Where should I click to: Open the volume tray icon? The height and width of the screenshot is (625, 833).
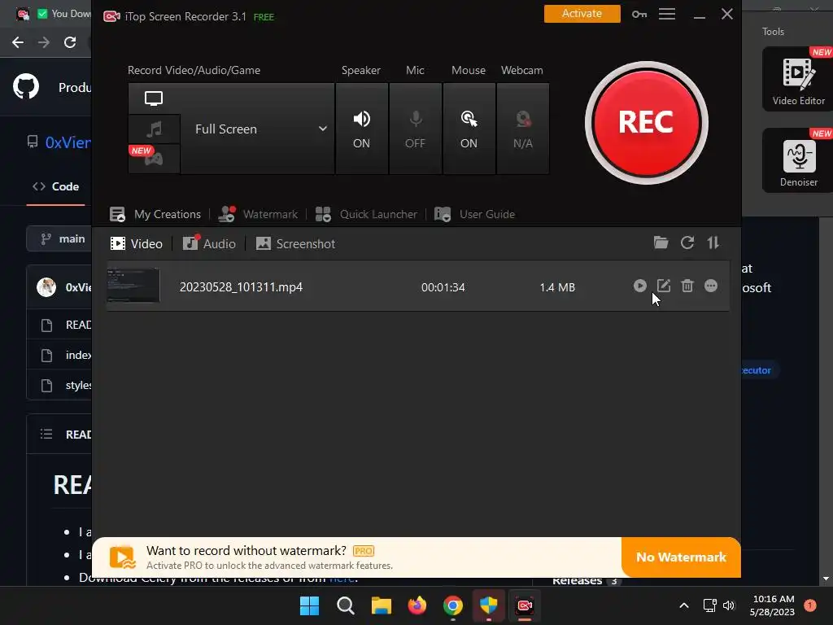[729, 605]
